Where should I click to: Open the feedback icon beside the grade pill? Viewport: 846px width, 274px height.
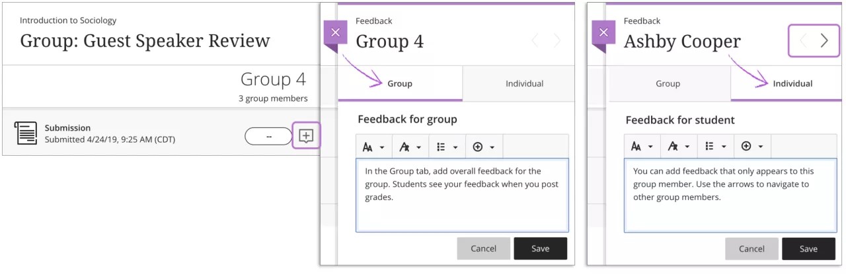[305, 136]
